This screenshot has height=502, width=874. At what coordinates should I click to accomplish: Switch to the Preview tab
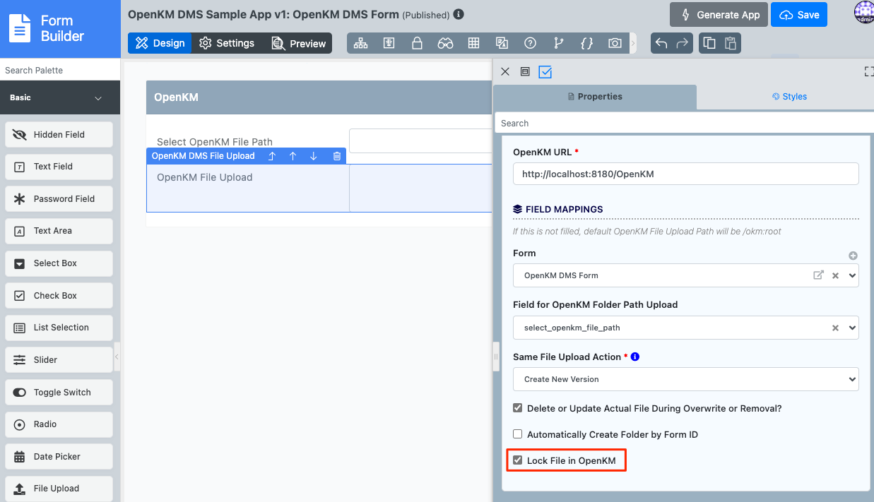299,43
